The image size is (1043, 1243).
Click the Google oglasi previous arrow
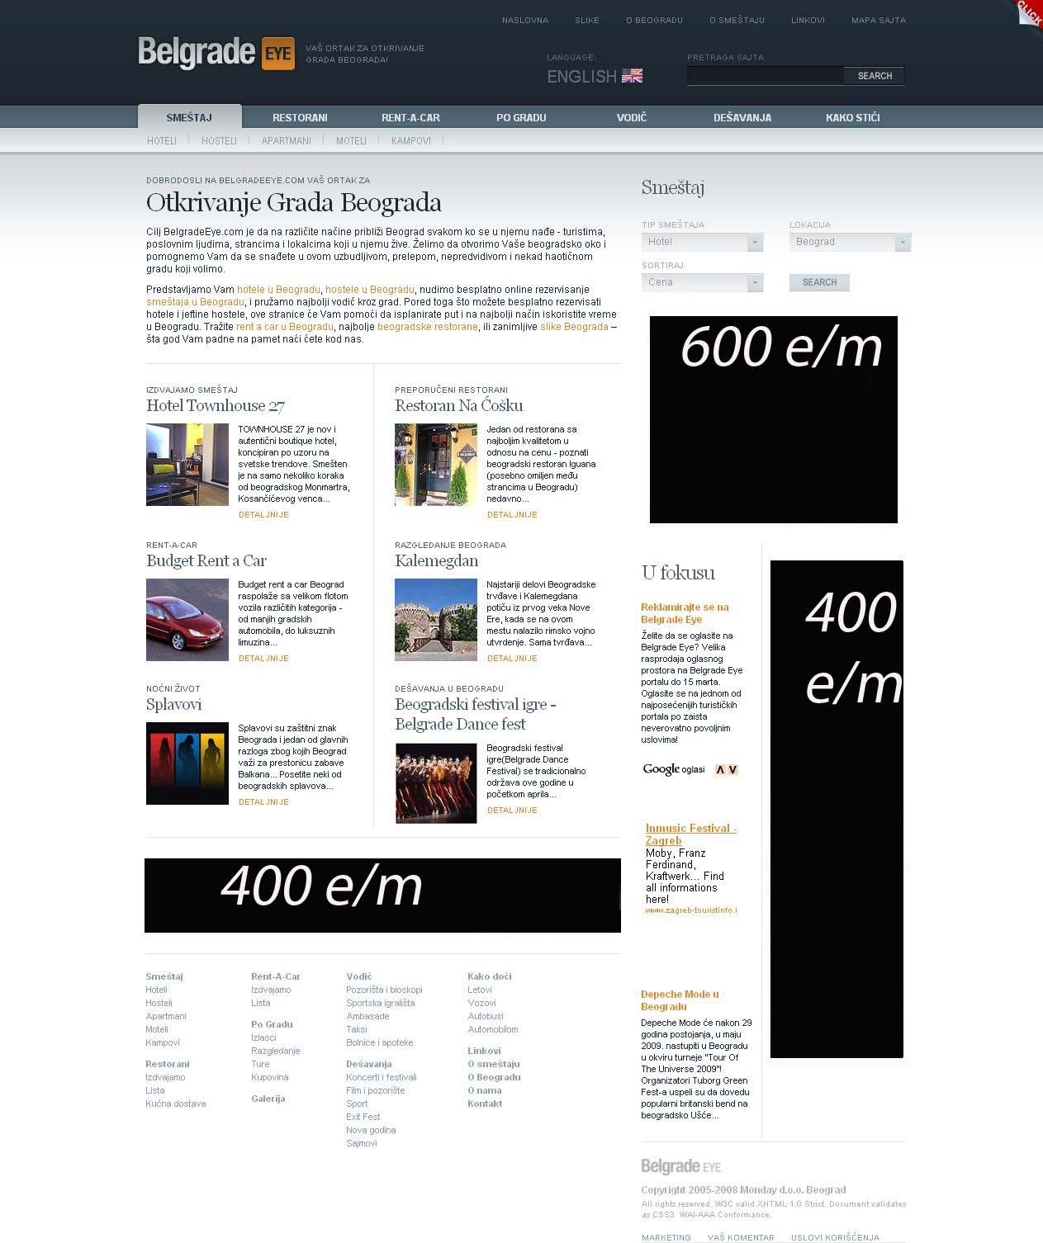720,769
